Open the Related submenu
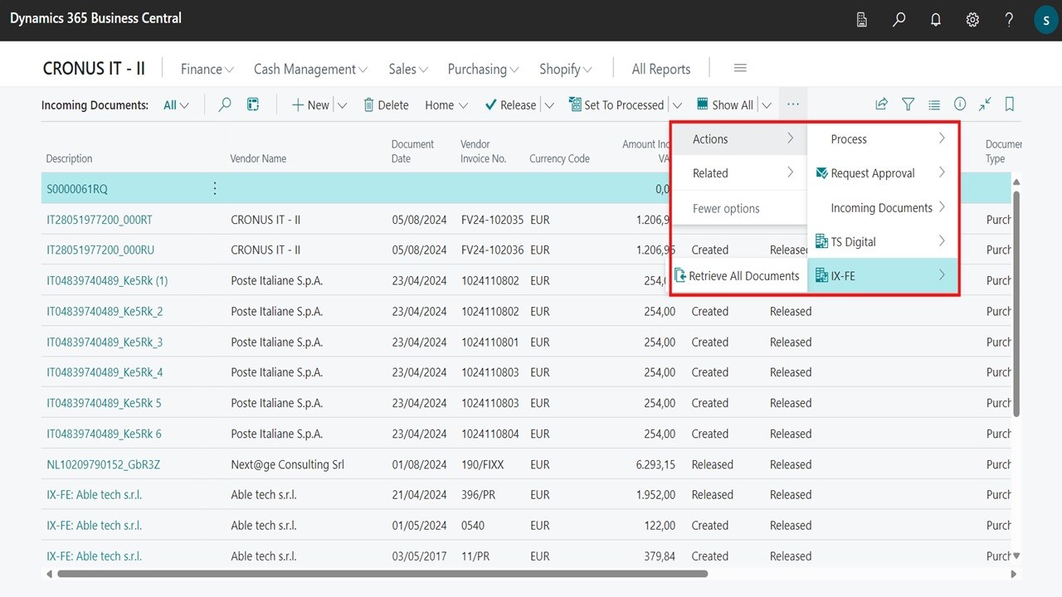This screenshot has width=1062, height=597. tap(739, 173)
